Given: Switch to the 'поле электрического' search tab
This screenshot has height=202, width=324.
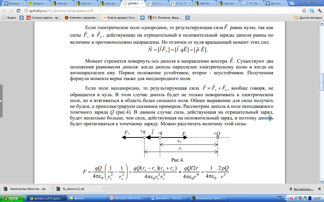Looking at the screenshot, I should click(86, 4).
